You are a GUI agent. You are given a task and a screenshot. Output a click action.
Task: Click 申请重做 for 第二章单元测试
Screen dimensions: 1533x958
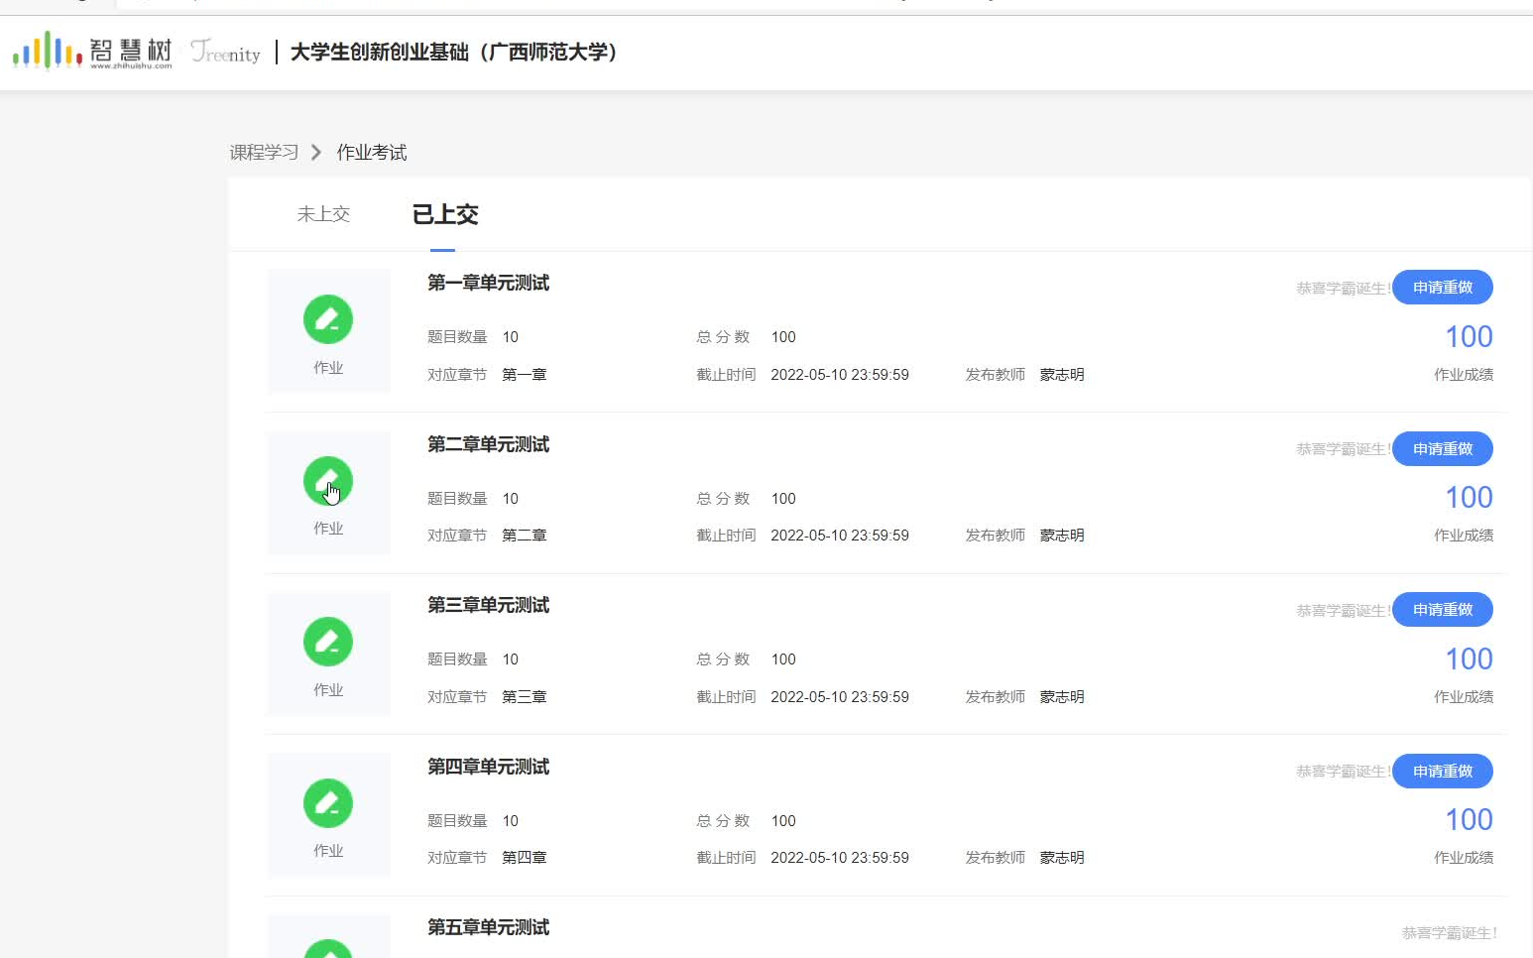[x=1443, y=448]
